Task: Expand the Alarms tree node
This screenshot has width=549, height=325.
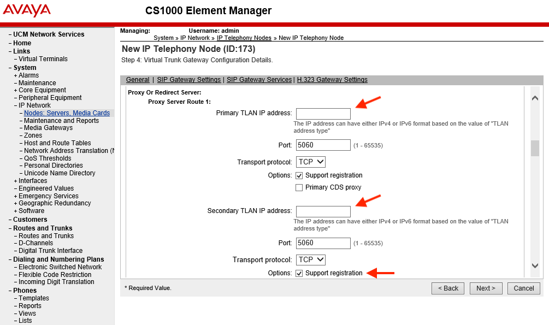Action: click(x=15, y=75)
